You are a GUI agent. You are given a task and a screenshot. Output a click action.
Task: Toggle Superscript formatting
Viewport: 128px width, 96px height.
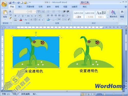click(x=36, y=16)
